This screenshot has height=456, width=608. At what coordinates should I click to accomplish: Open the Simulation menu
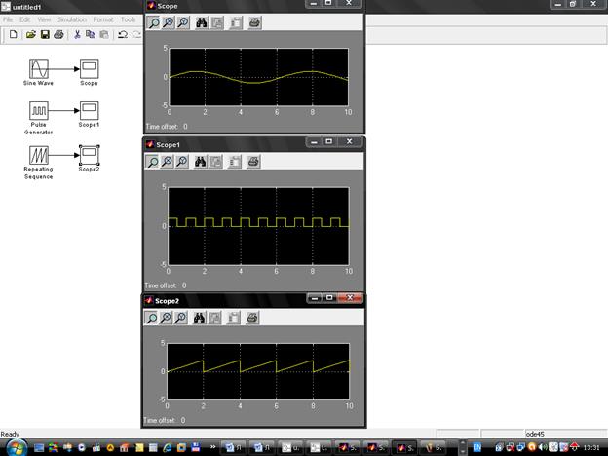[x=71, y=19]
